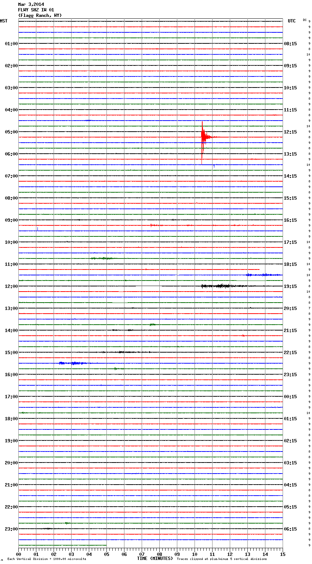The width and height of the screenshot is (312, 564).
Task: Click the date text 'Mar 3,2014'
Action: (31, 4)
